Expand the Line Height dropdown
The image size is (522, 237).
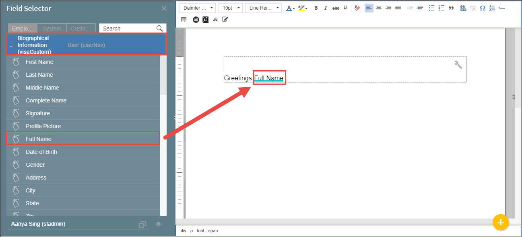pyautogui.click(x=263, y=8)
